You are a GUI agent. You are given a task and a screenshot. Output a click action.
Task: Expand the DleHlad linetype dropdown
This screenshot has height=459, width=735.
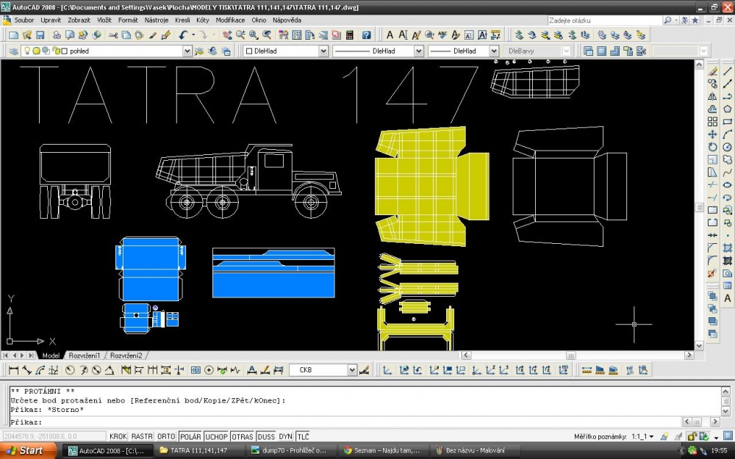point(419,51)
